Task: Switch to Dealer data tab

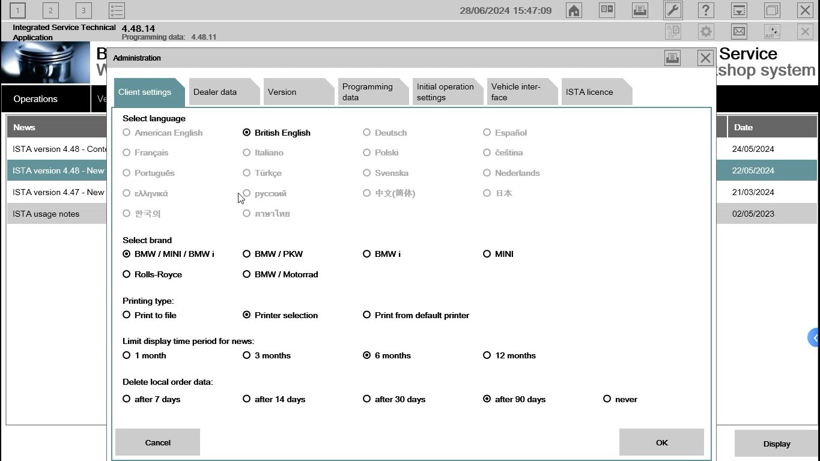Action: tap(223, 92)
